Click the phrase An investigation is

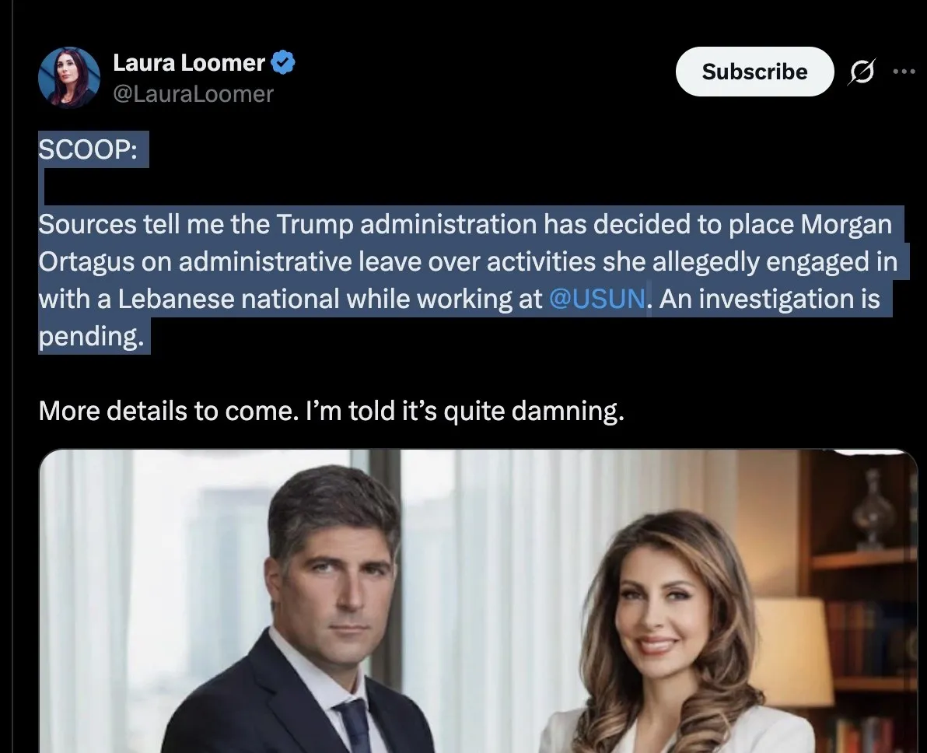click(770, 299)
